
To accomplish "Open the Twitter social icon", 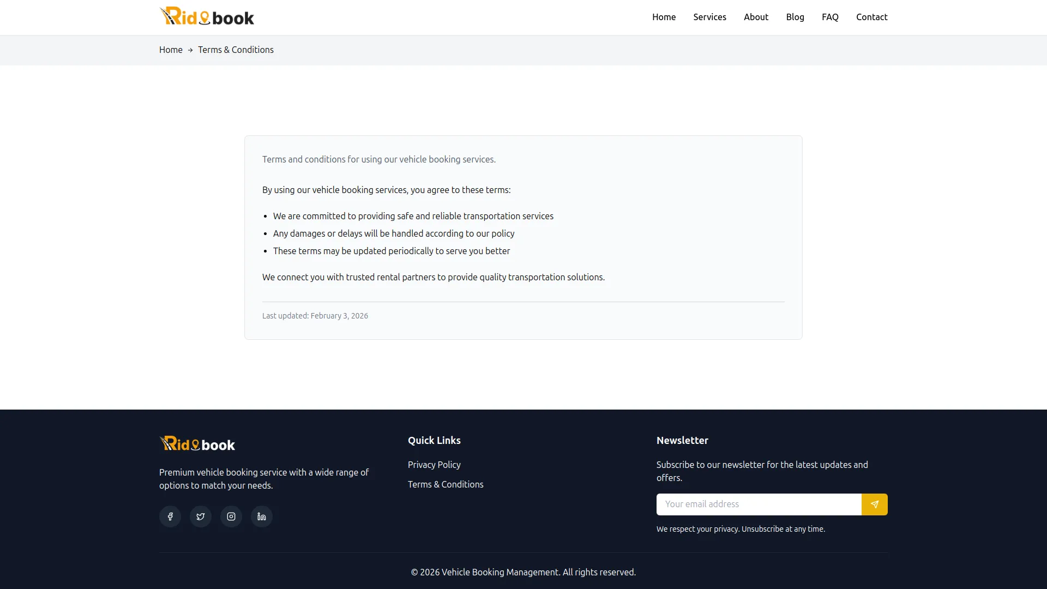I will 200,516.
